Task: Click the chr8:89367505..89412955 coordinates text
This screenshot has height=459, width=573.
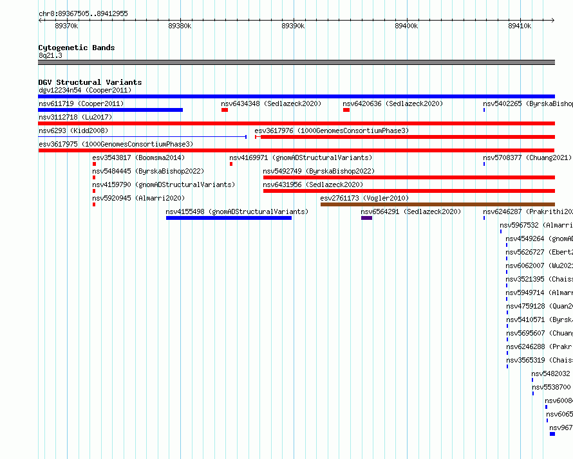Action: [83, 14]
